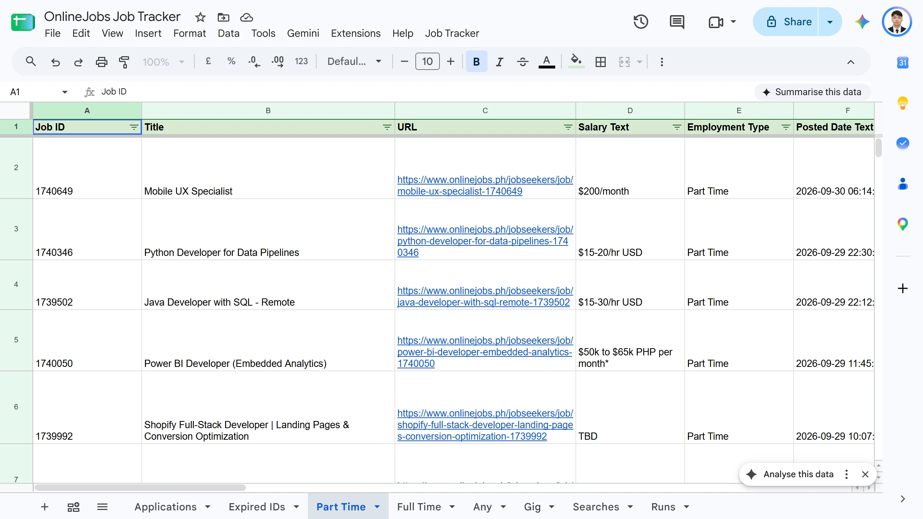
Task: Open the Part Time tab menu arrow
Action: [x=377, y=507]
